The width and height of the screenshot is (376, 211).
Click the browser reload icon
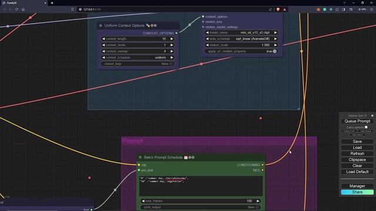coord(17,9)
